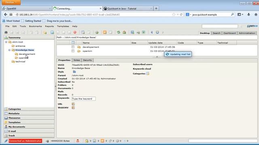Expand the E-mail panel in the sidebar
Screen dimensions: 259x145
(x=29, y=131)
